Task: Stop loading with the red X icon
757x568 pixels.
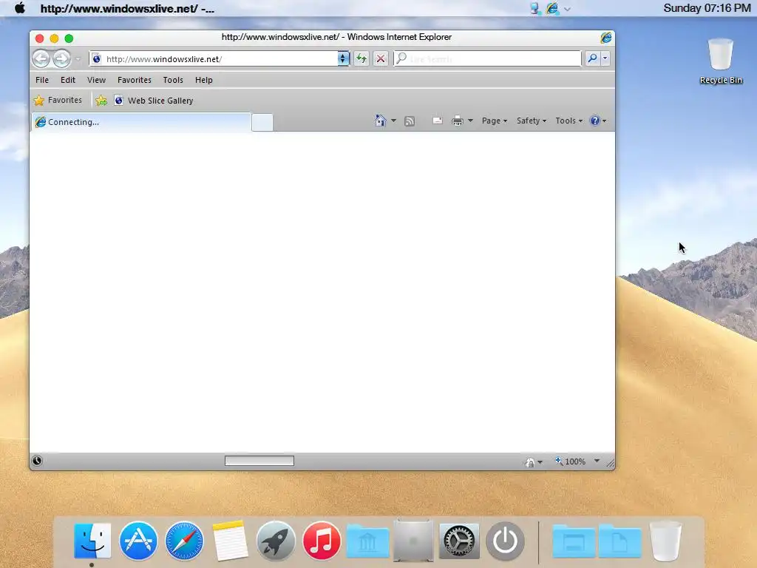Action: point(381,59)
